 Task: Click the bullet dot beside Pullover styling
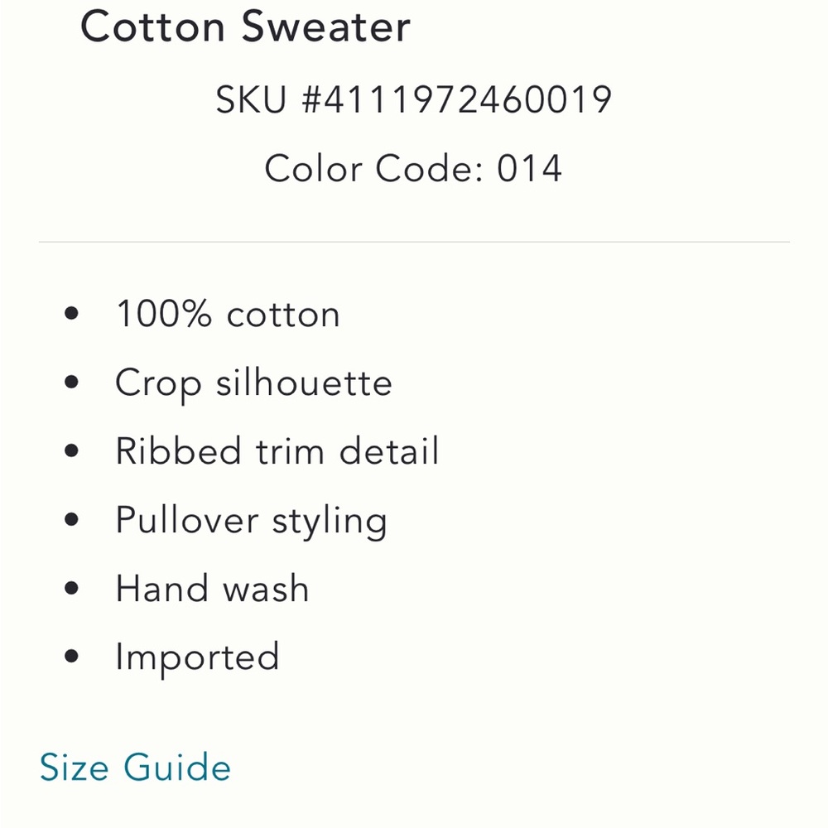click(x=71, y=519)
